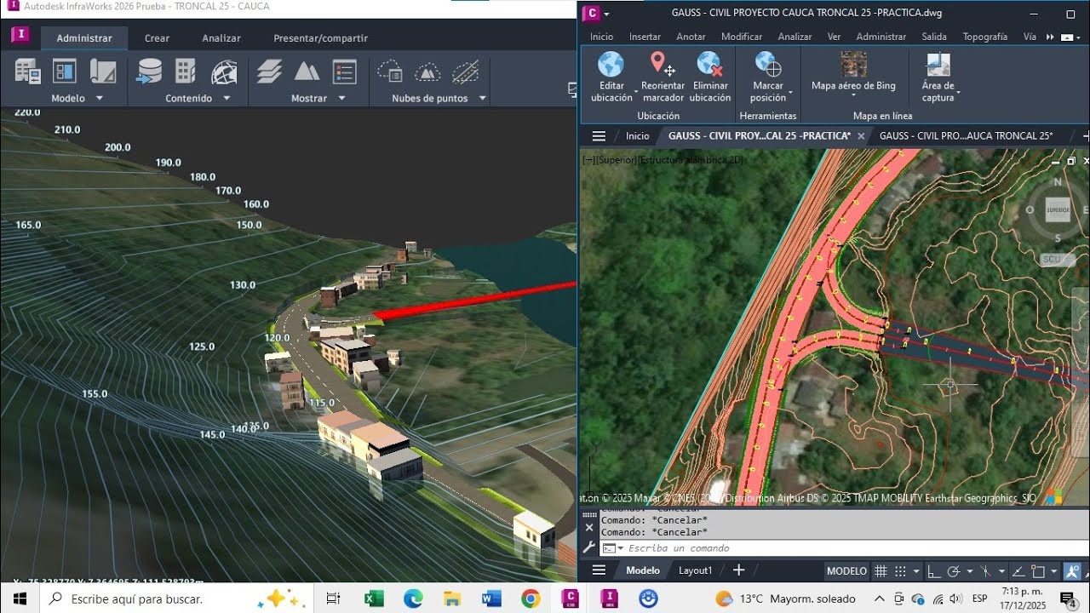Click Editar ubicación globe icon
This screenshot has height=613, width=1090.
[x=611, y=65]
